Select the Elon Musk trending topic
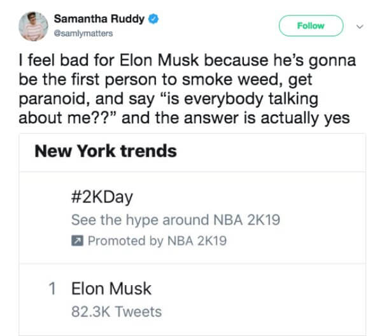 tap(111, 288)
